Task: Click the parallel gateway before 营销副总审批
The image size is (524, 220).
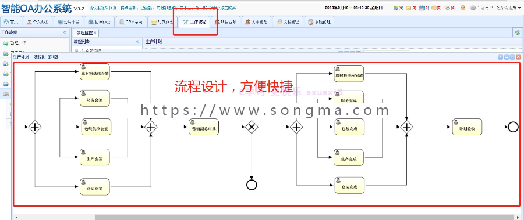Action: 151,127
